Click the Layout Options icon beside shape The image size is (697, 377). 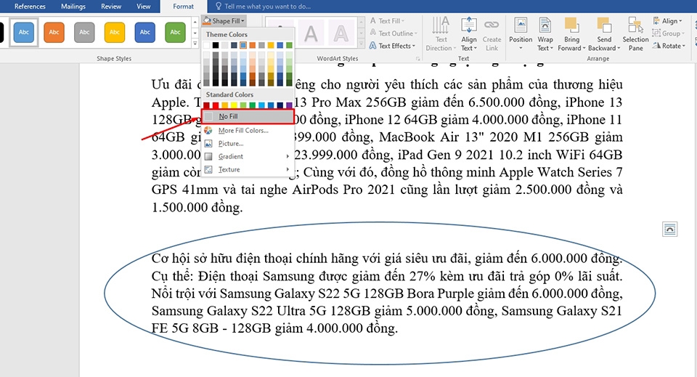click(669, 230)
